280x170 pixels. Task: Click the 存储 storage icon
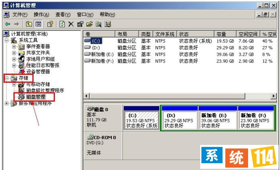coord(14,78)
